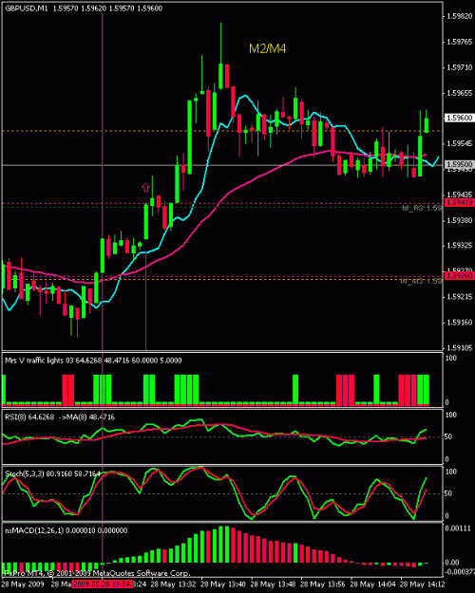Image resolution: width=475 pixels, height=593 pixels.
Task: Click the 1.59655 price on the axis
Action: coord(460,93)
